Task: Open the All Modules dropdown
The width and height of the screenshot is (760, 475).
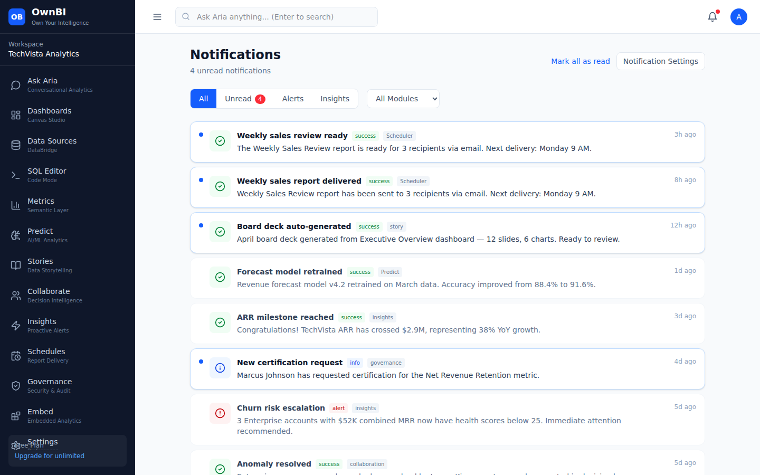Action: point(403,99)
